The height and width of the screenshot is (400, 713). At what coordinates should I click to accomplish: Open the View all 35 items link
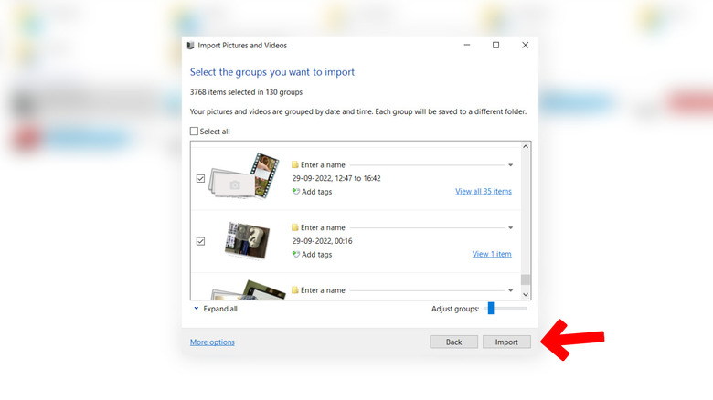(483, 192)
